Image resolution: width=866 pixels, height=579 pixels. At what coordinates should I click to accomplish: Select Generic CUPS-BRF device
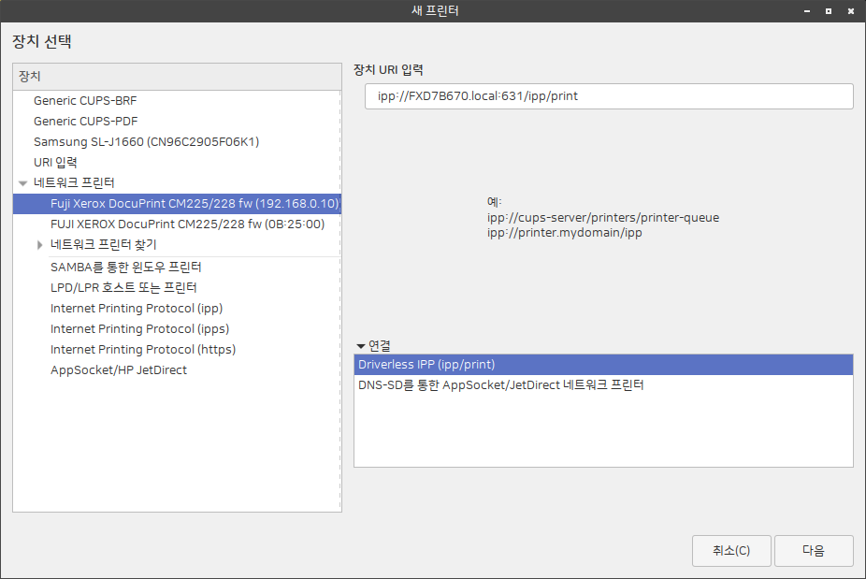click(x=85, y=100)
